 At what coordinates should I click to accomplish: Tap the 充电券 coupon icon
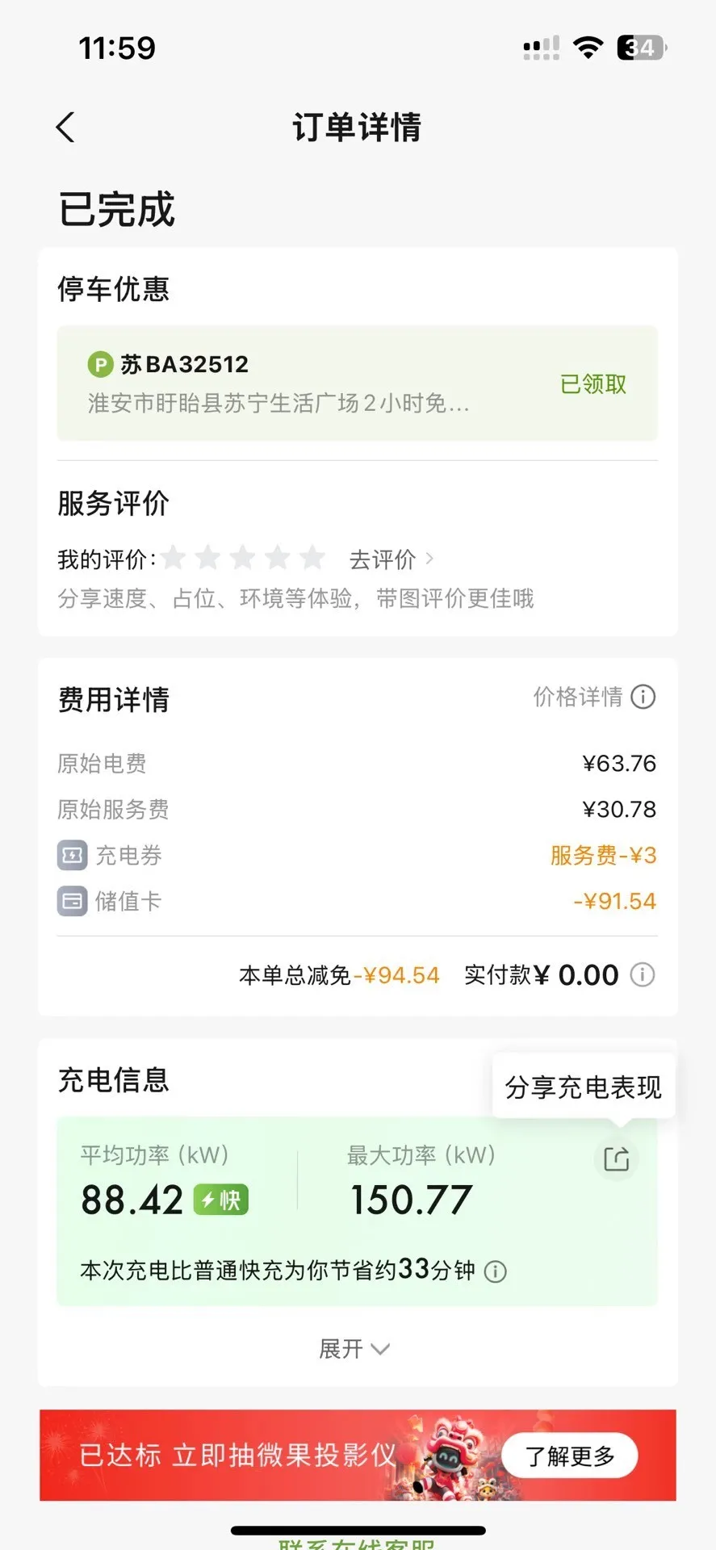[x=72, y=855]
